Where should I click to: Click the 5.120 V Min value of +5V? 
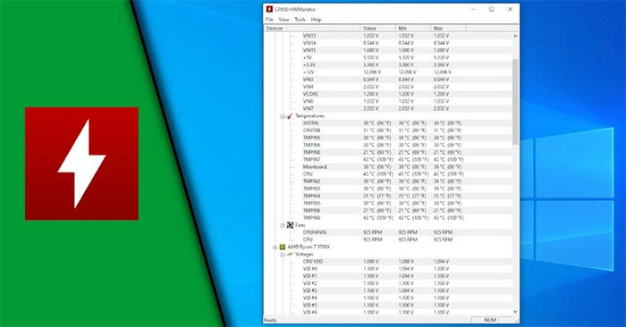point(406,58)
